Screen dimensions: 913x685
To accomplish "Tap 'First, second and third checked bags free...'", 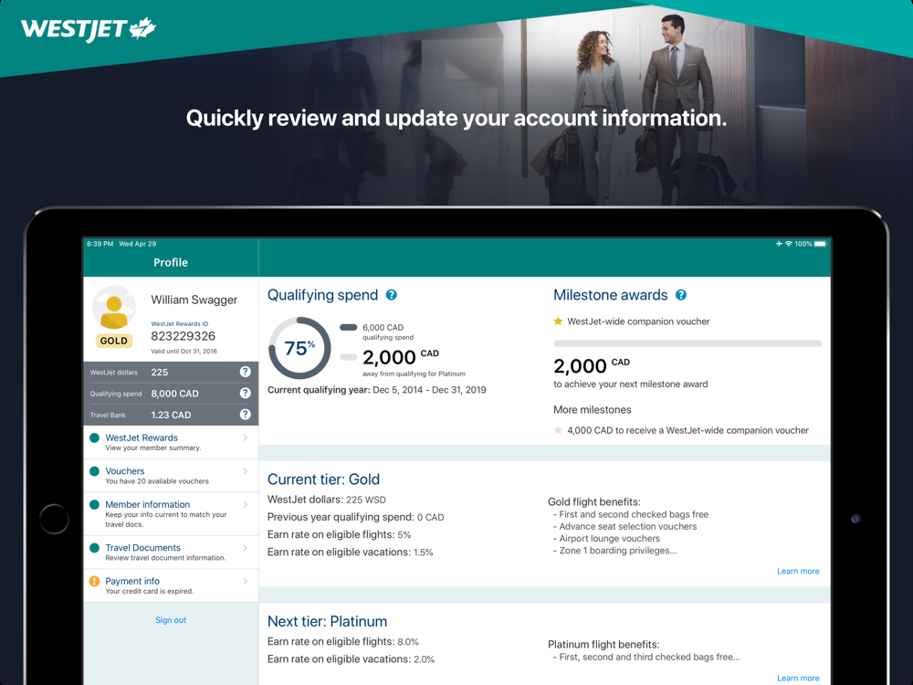I will 646,657.
